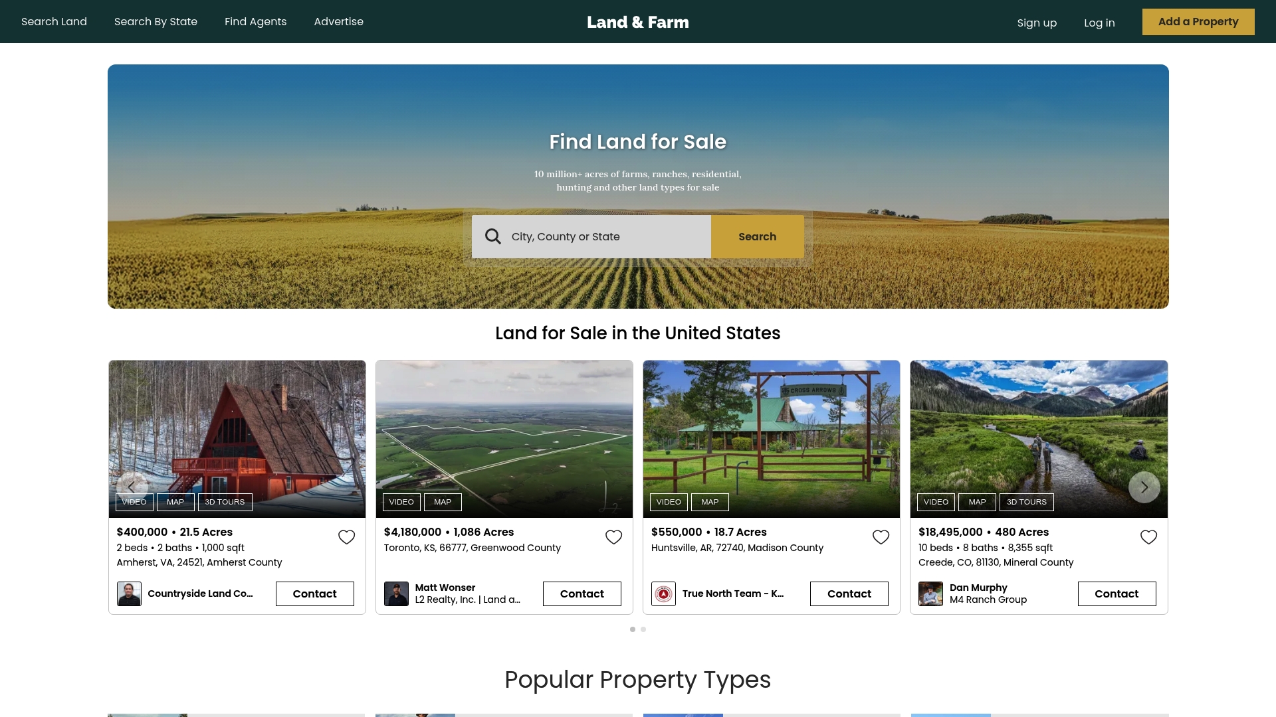This screenshot has width=1276, height=717.
Task: Click the Add a Property button
Action: [x=1198, y=21]
